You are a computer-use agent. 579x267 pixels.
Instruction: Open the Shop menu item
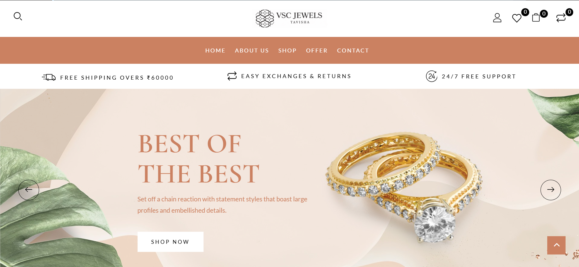(x=287, y=51)
